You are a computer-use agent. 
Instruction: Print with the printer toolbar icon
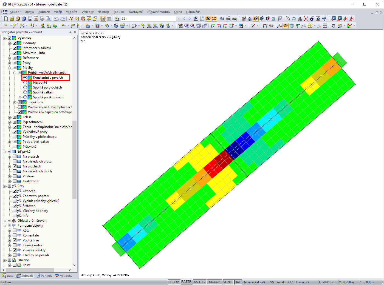(42, 19)
